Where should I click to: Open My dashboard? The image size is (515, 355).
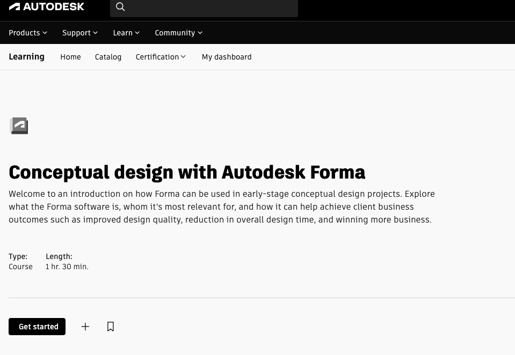click(x=226, y=57)
